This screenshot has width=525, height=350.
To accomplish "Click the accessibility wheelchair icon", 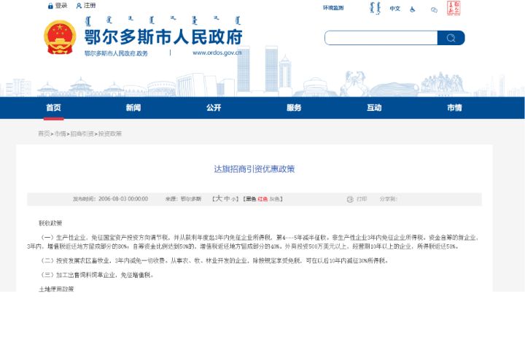I will coord(413,9).
